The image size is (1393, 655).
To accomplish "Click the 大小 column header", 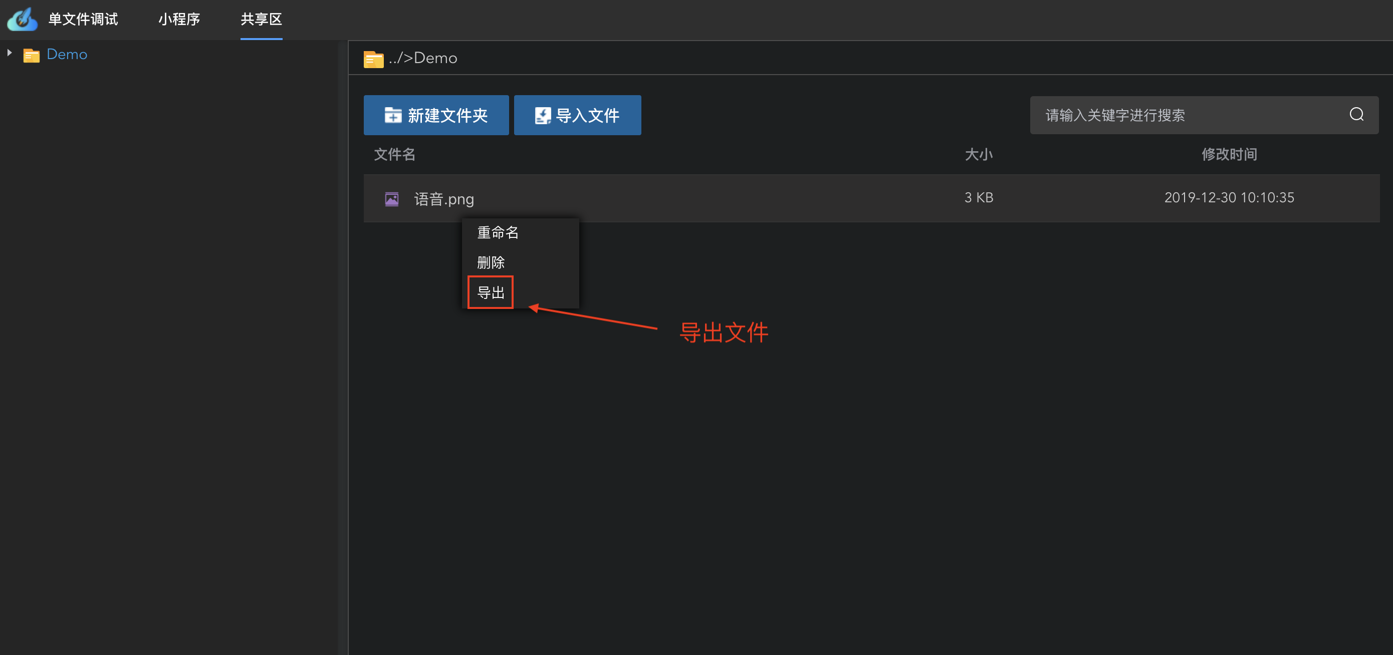I will (979, 155).
